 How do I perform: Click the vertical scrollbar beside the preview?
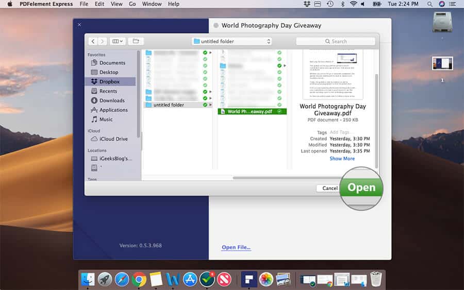click(377, 121)
